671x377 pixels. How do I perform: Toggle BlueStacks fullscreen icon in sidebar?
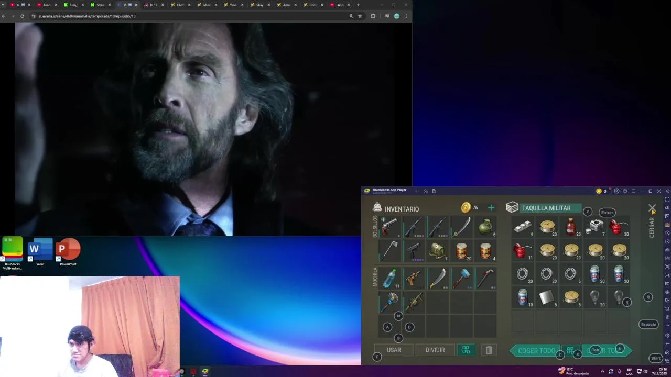tap(667, 199)
